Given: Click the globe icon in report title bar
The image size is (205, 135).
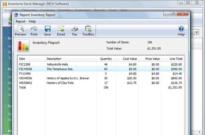Looking at the screenshot, I should pos(16,15).
